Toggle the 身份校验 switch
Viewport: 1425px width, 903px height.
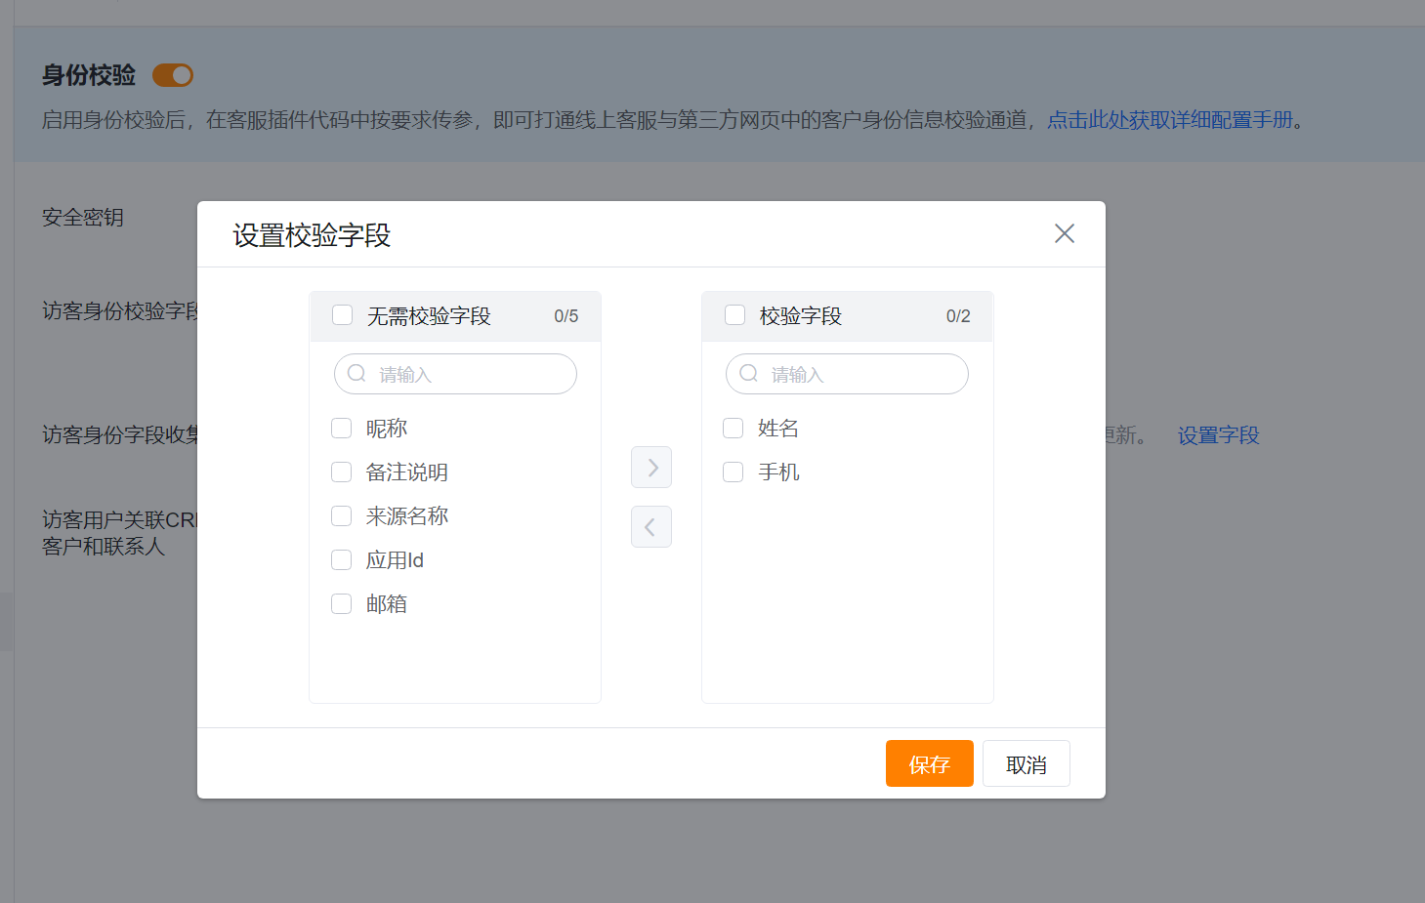click(173, 75)
